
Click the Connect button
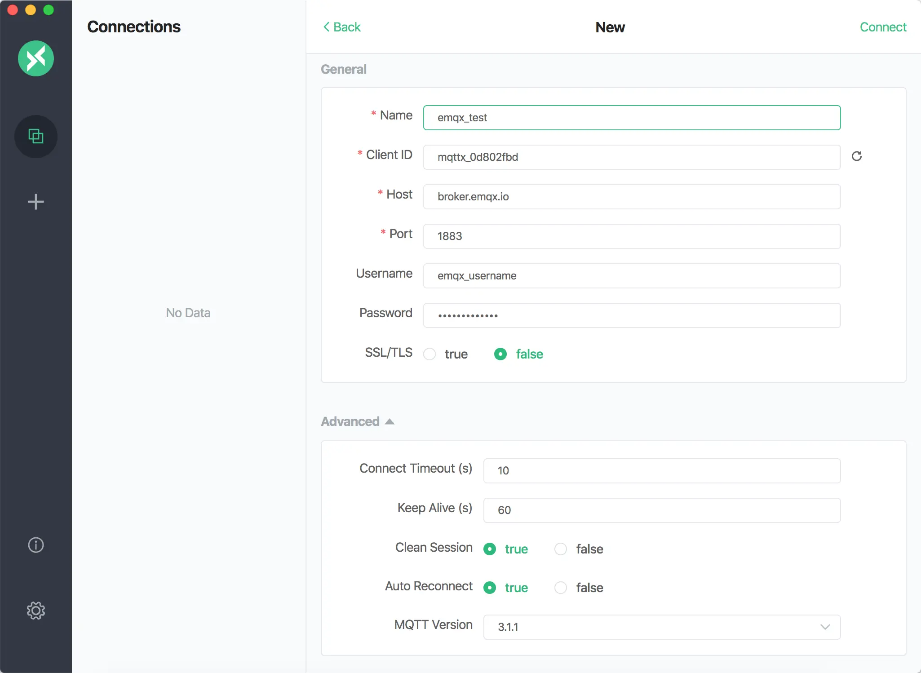(883, 27)
